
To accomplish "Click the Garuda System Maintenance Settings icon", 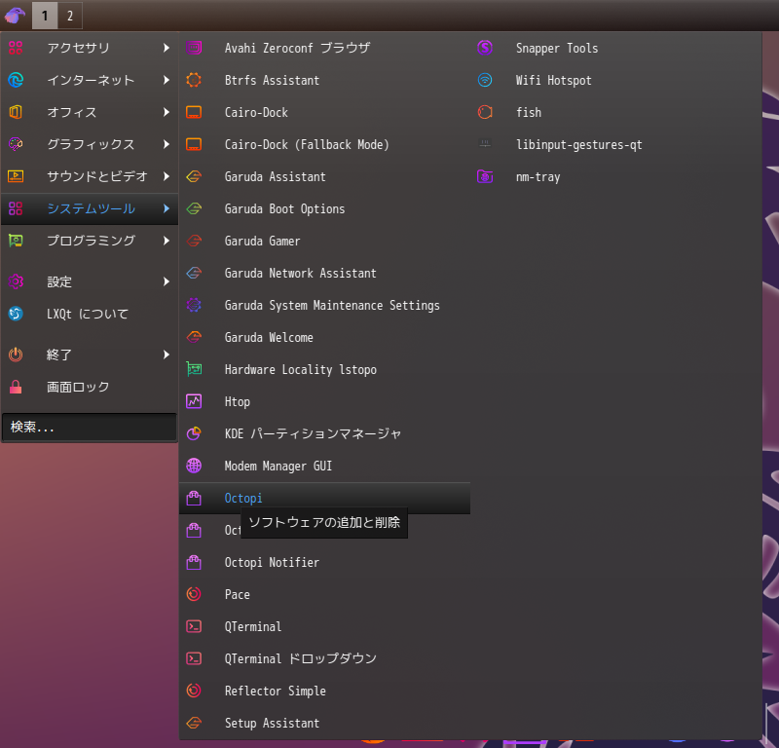I will tap(194, 305).
